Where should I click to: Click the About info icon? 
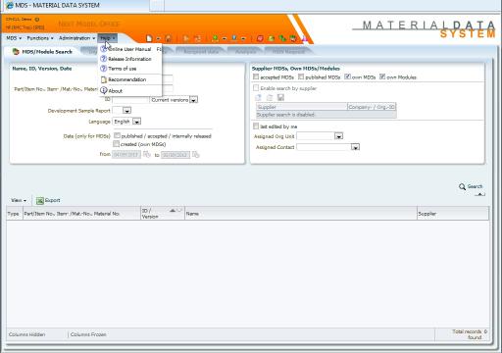pyautogui.click(x=104, y=90)
